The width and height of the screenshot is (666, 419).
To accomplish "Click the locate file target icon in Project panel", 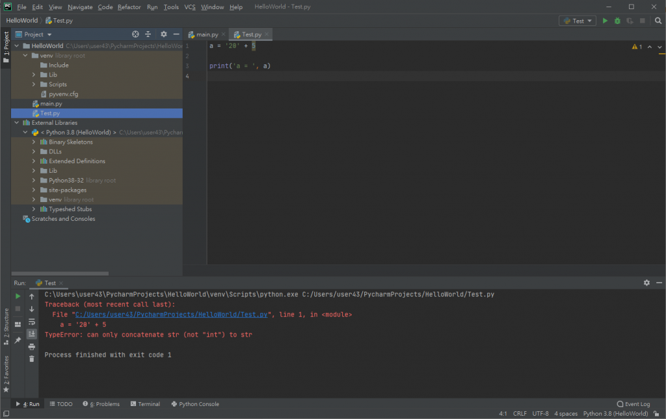I will (x=135, y=34).
